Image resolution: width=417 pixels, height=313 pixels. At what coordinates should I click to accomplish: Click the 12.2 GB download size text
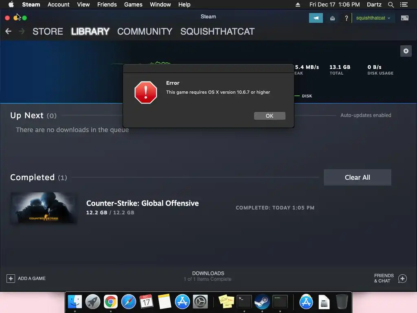(110, 213)
